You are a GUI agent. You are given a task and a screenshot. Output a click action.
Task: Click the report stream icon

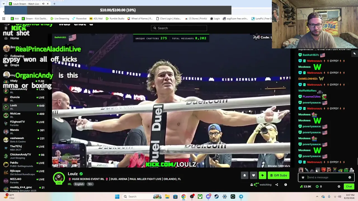[x=286, y=185]
